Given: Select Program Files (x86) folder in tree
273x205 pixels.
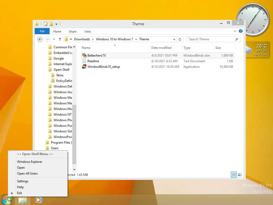Looking at the screenshot, I should 59,143.
